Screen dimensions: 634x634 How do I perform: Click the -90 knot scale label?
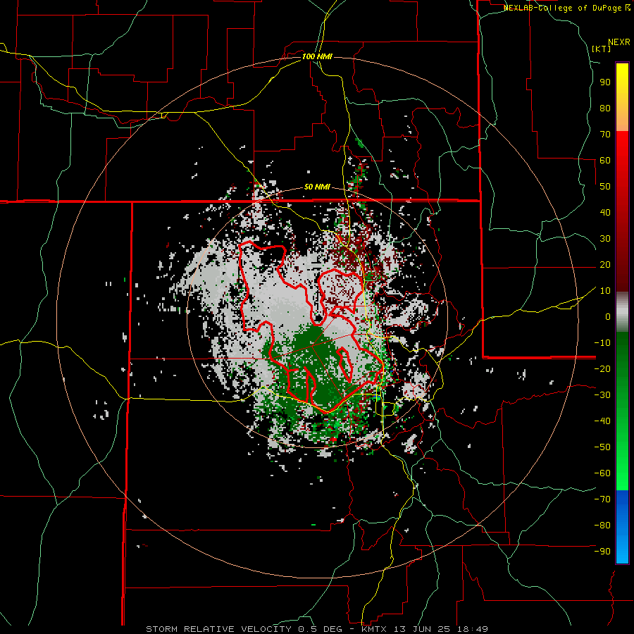pyautogui.click(x=602, y=552)
